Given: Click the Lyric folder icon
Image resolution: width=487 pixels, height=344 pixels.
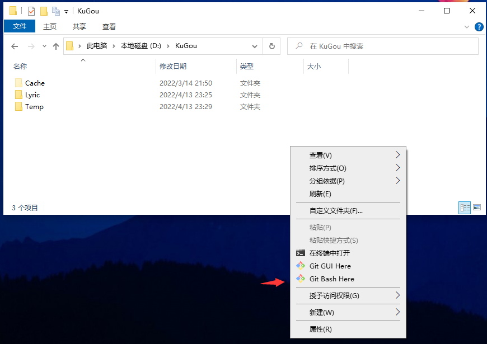Looking at the screenshot, I should coord(18,95).
